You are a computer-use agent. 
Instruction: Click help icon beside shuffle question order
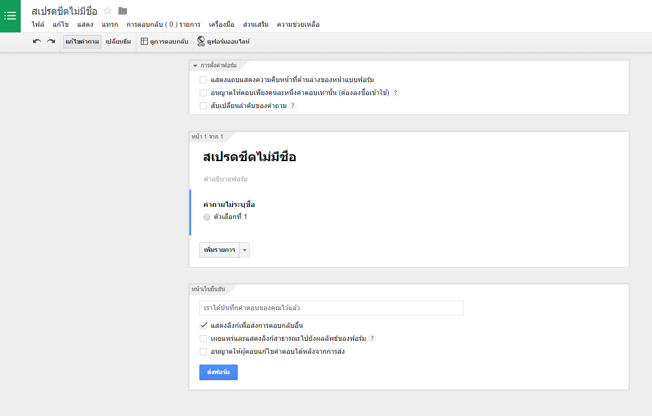[293, 105]
